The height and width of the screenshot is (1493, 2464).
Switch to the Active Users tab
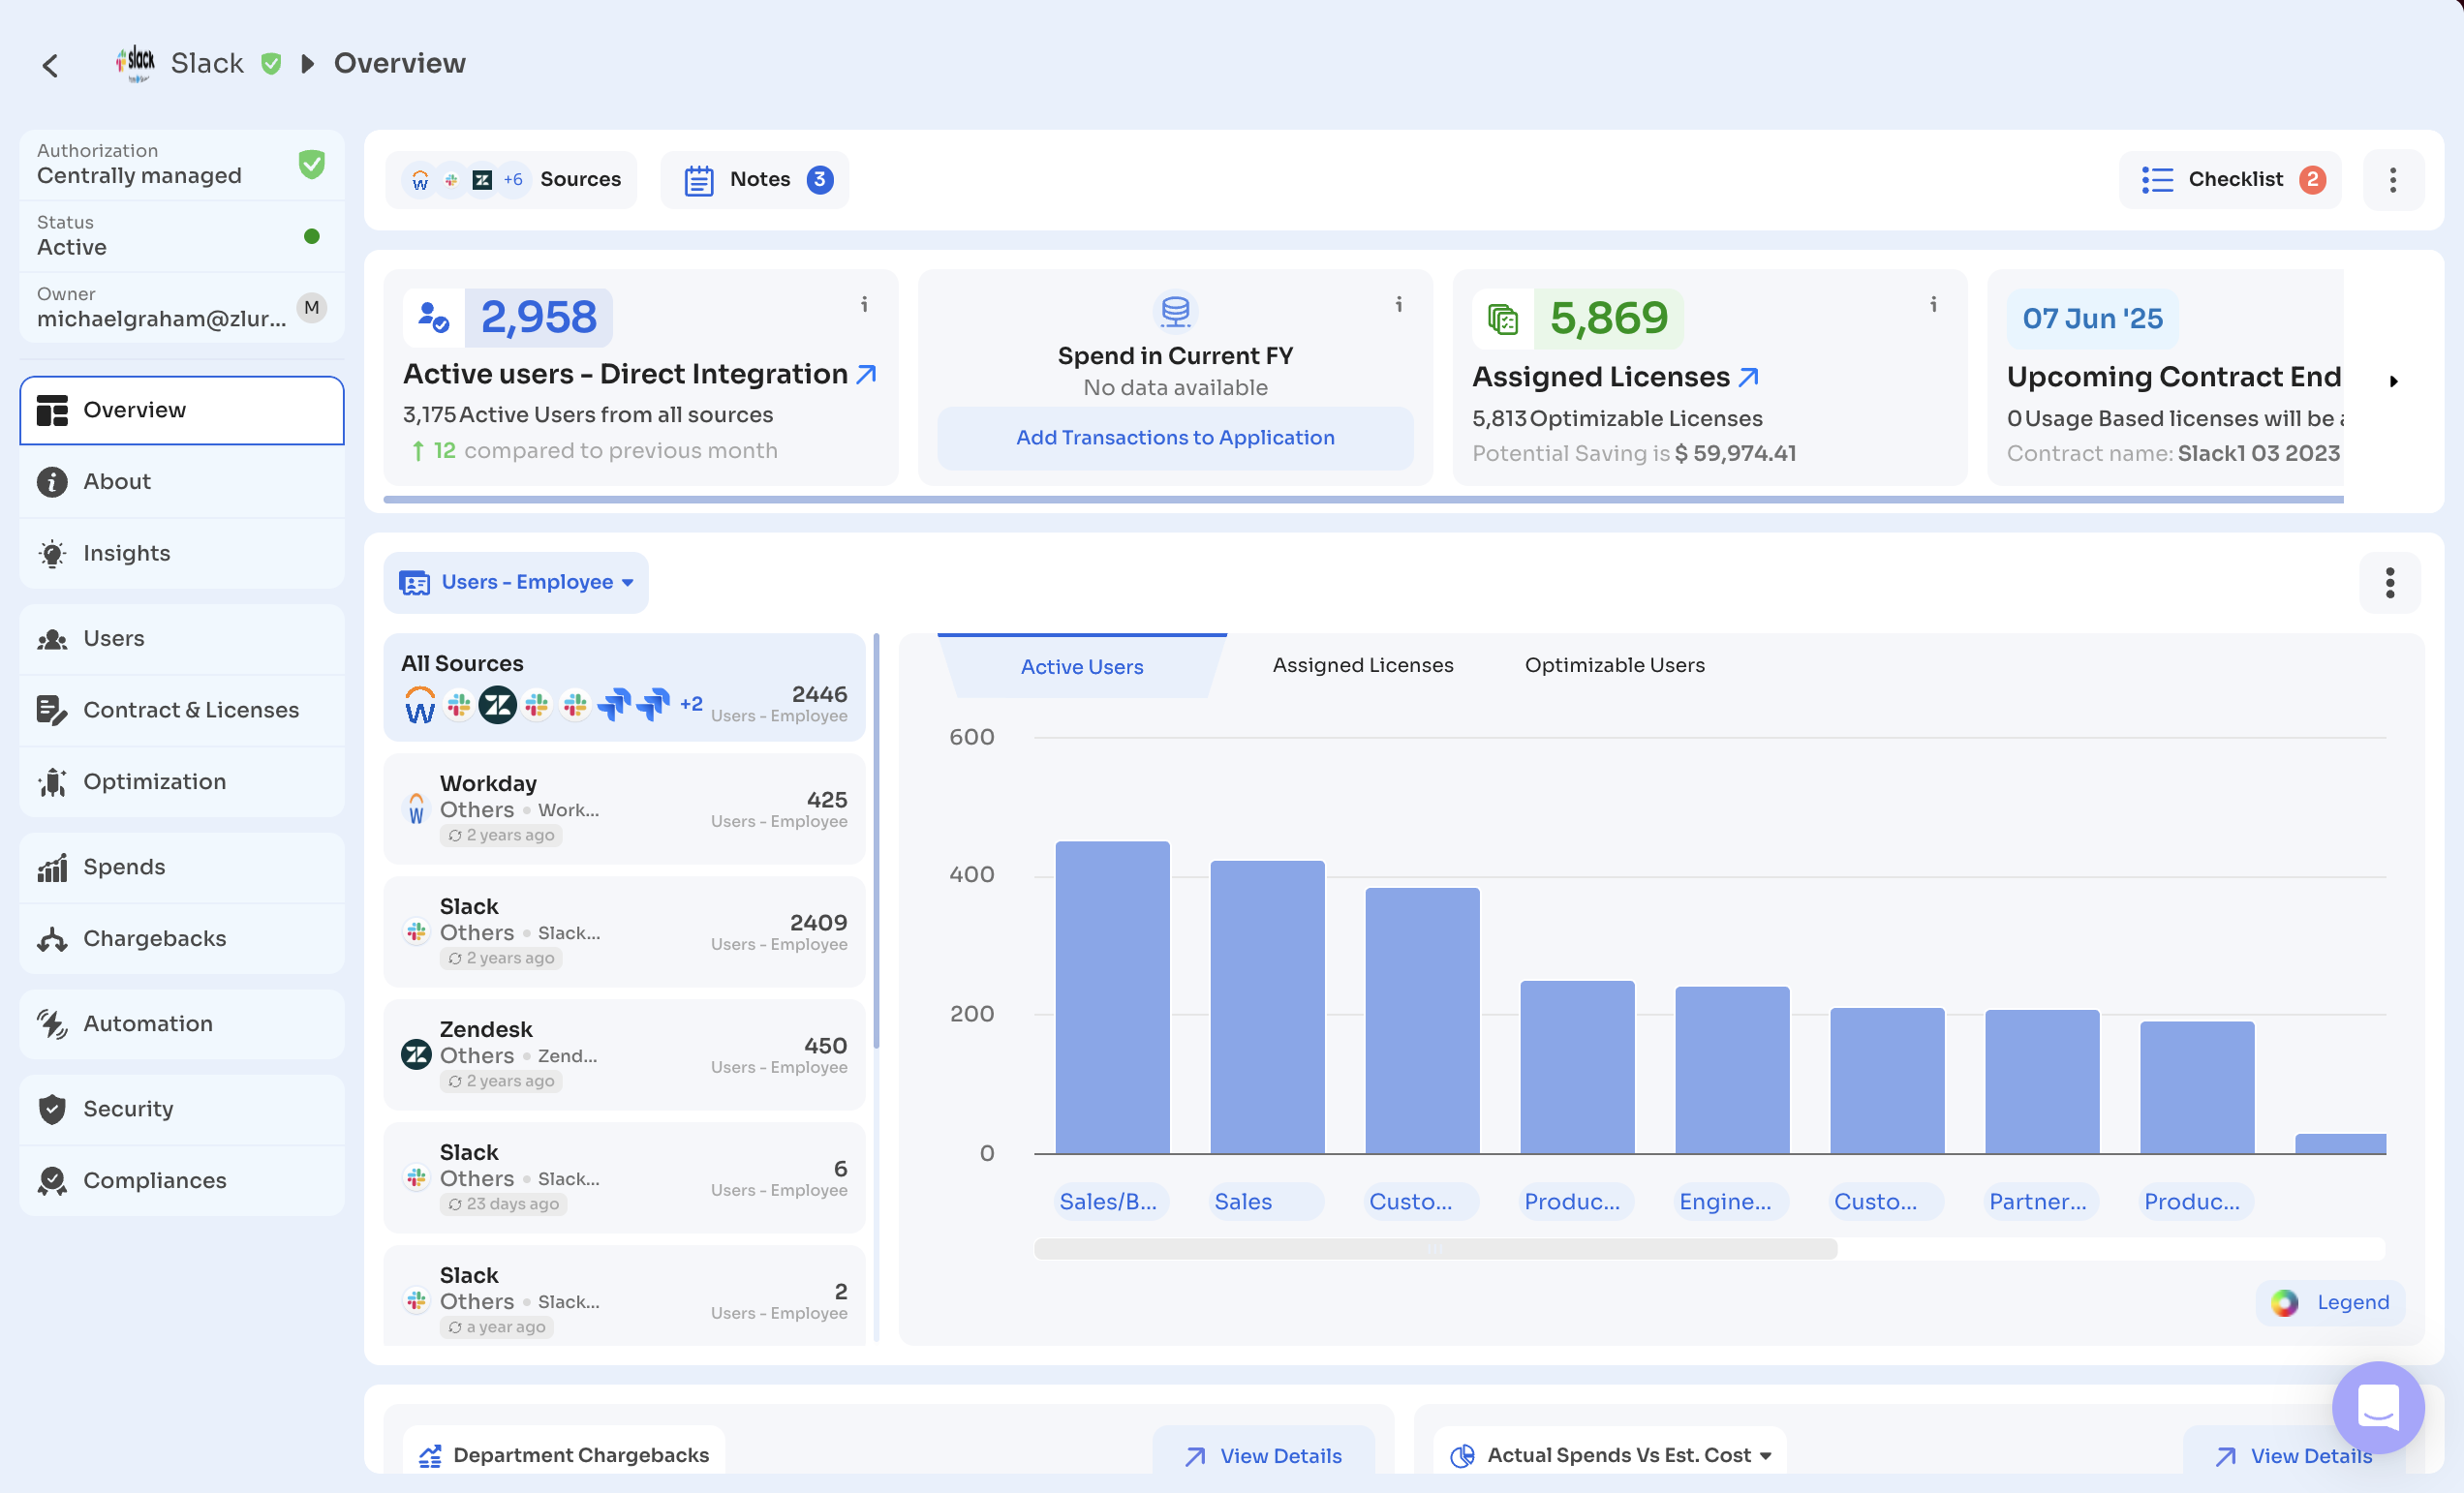click(1082, 665)
